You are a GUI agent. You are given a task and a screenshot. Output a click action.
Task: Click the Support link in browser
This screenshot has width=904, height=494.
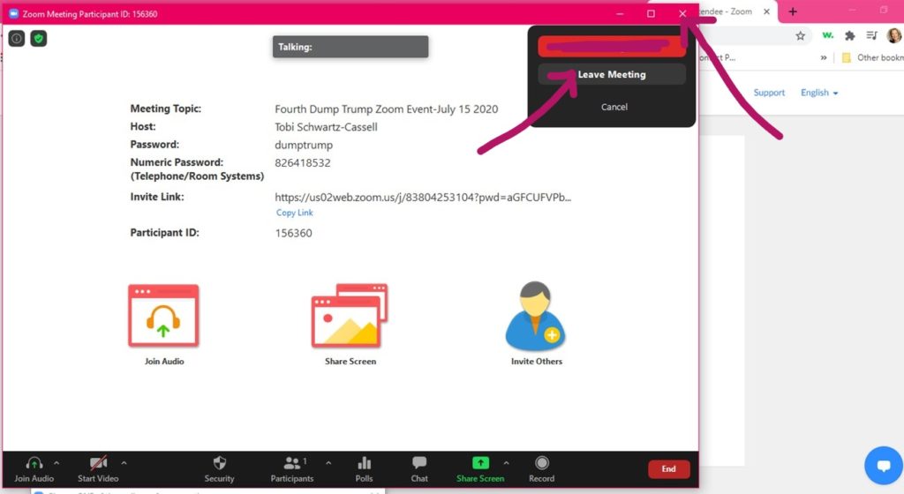pos(769,93)
